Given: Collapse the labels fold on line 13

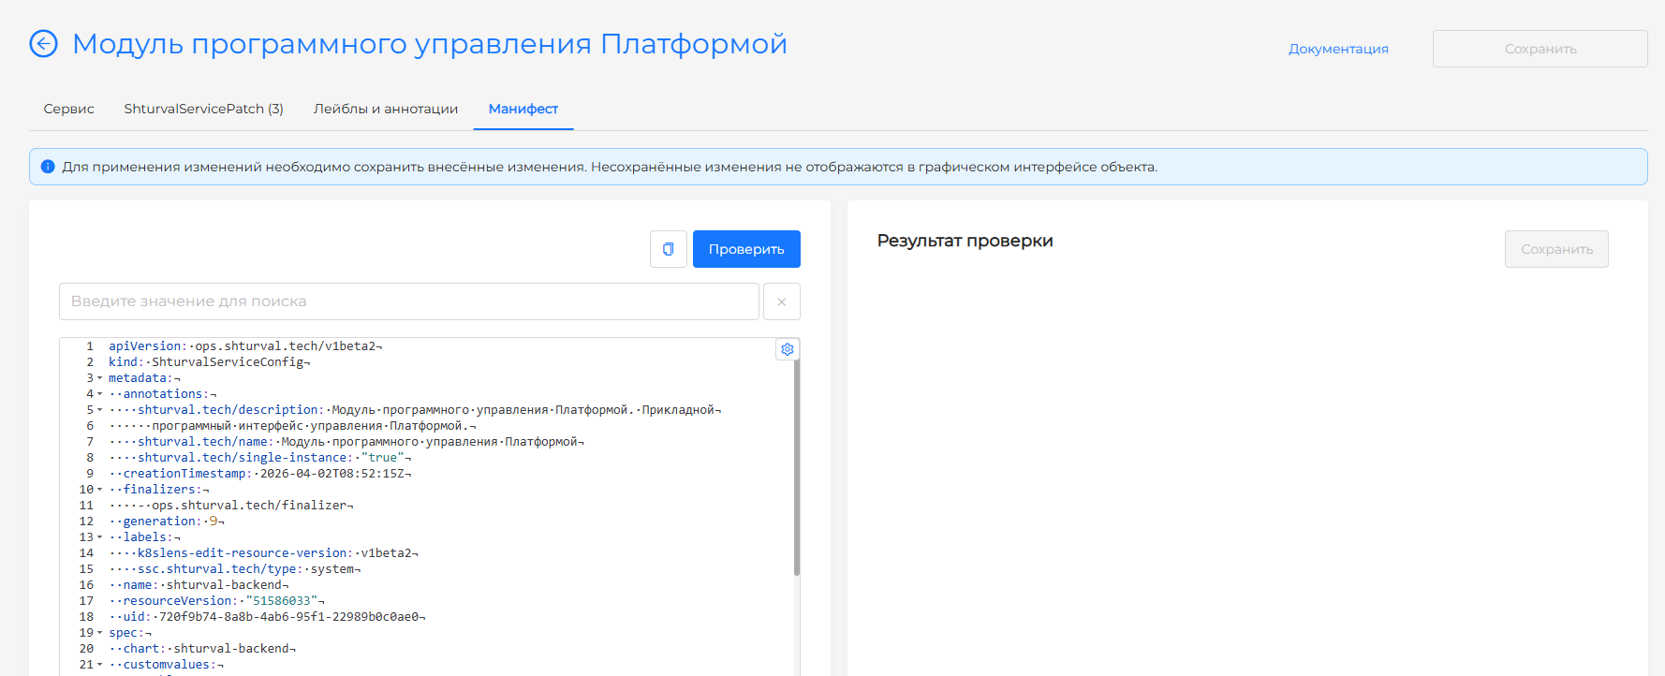Looking at the screenshot, I should pyautogui.click(x=100, y=537).
